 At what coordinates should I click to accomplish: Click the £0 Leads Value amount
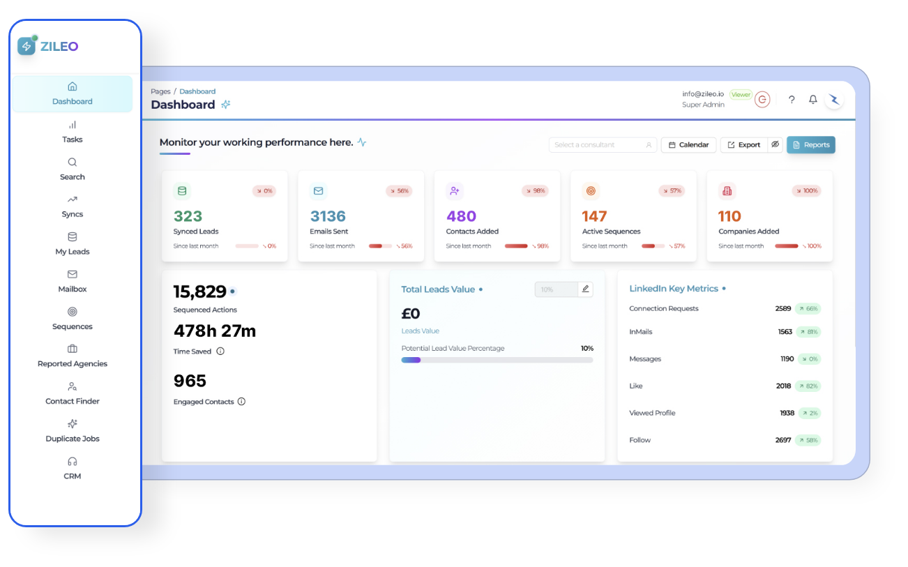[411, 314]
